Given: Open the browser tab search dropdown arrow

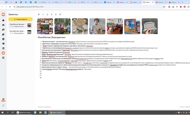Looking at the screenshot, I should pyautogui.click(x=2, y=2).
